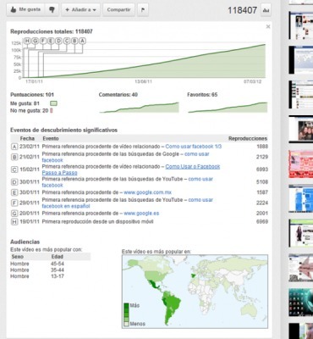Select chart marker H
This screenshot has width=313, height=339.
tap(27, 41)
